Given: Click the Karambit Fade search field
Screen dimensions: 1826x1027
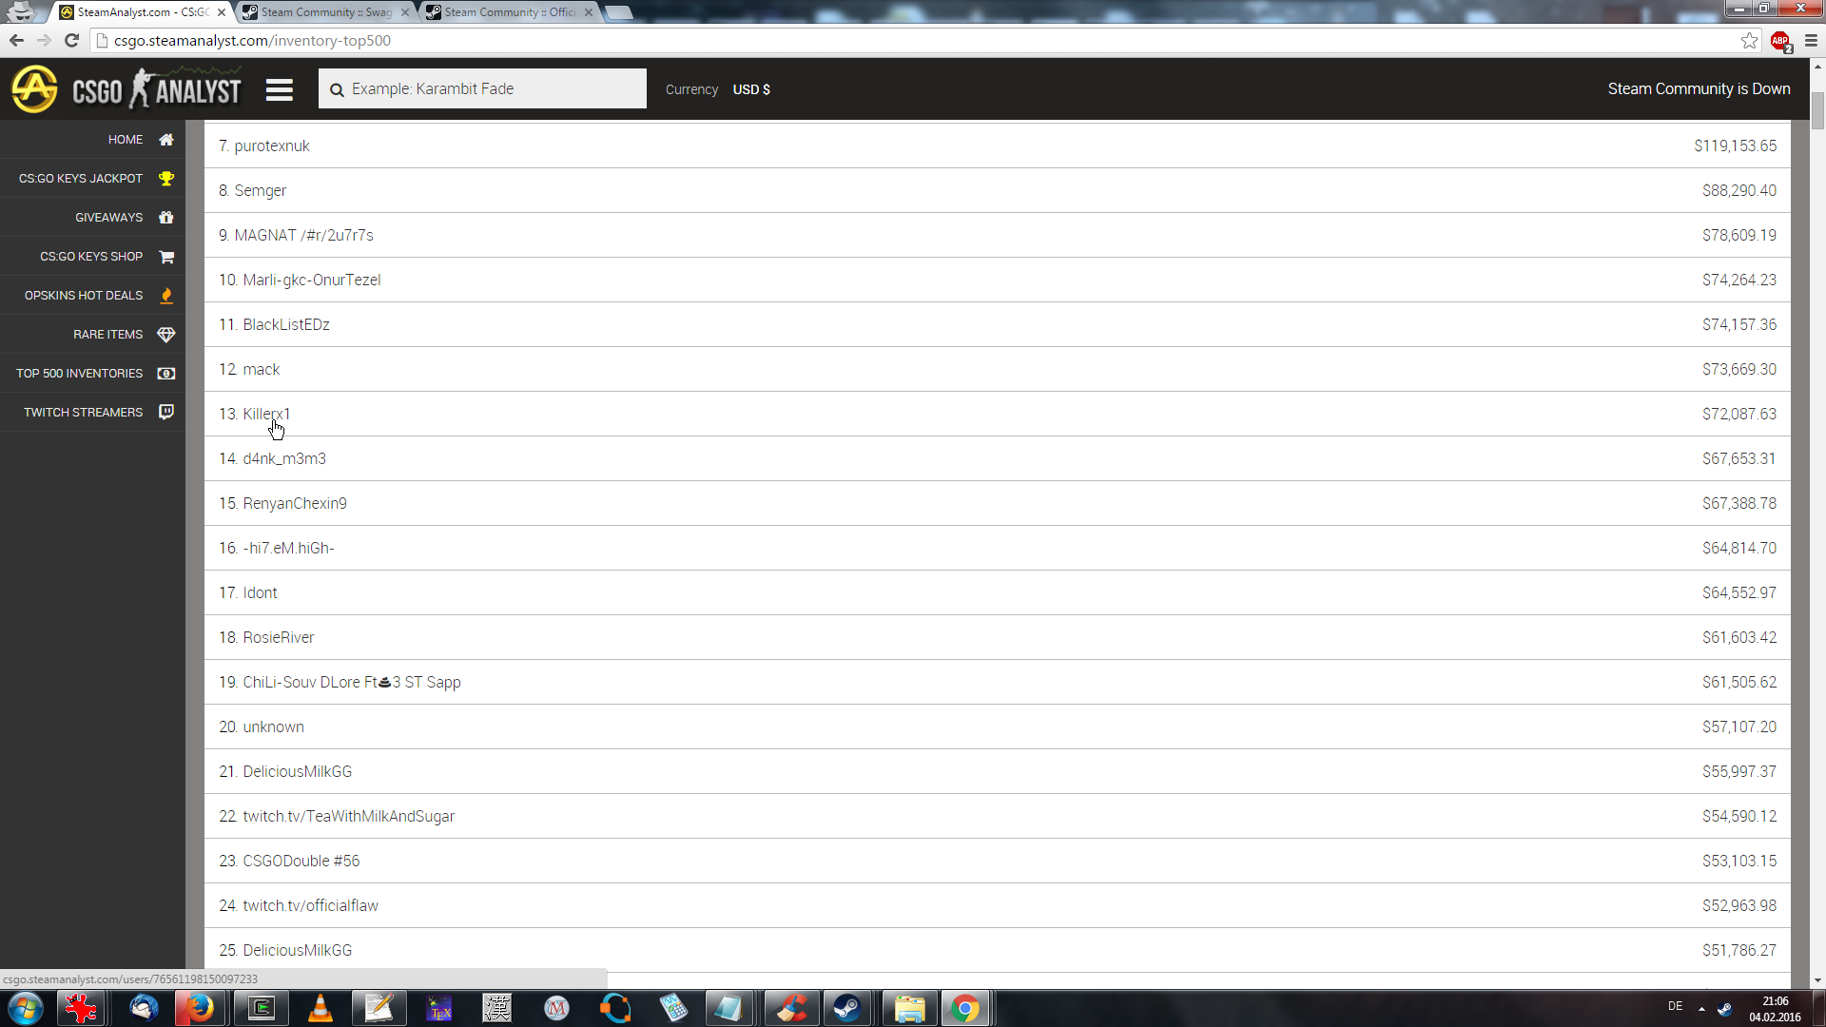Looking at the screenshot, I should pyautogui.click(x=482, y=89).
